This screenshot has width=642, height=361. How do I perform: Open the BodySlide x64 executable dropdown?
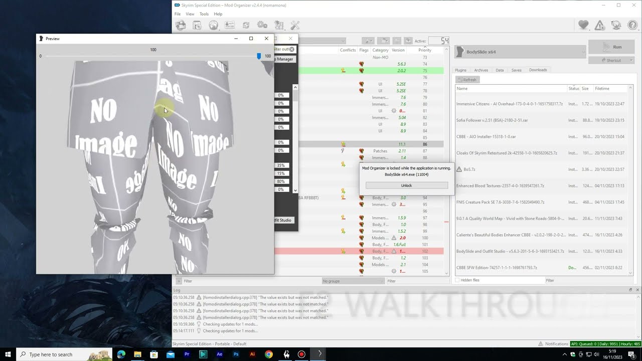tap(520, 52)
